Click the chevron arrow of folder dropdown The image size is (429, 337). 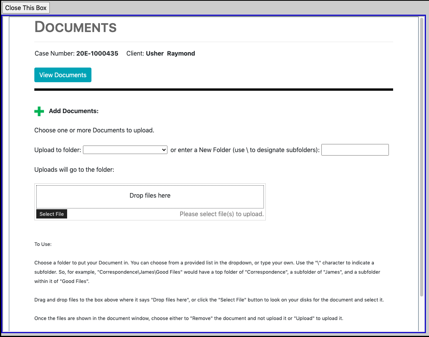[x=164, y=150]
